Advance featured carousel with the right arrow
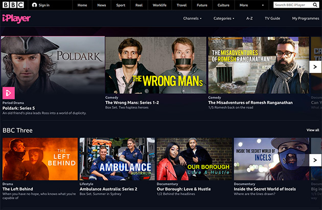 [x=315, y=67]
